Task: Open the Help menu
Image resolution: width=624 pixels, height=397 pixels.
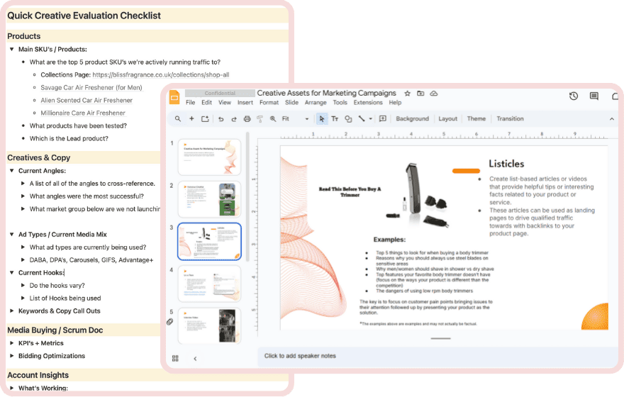Action: click(395, 103)
